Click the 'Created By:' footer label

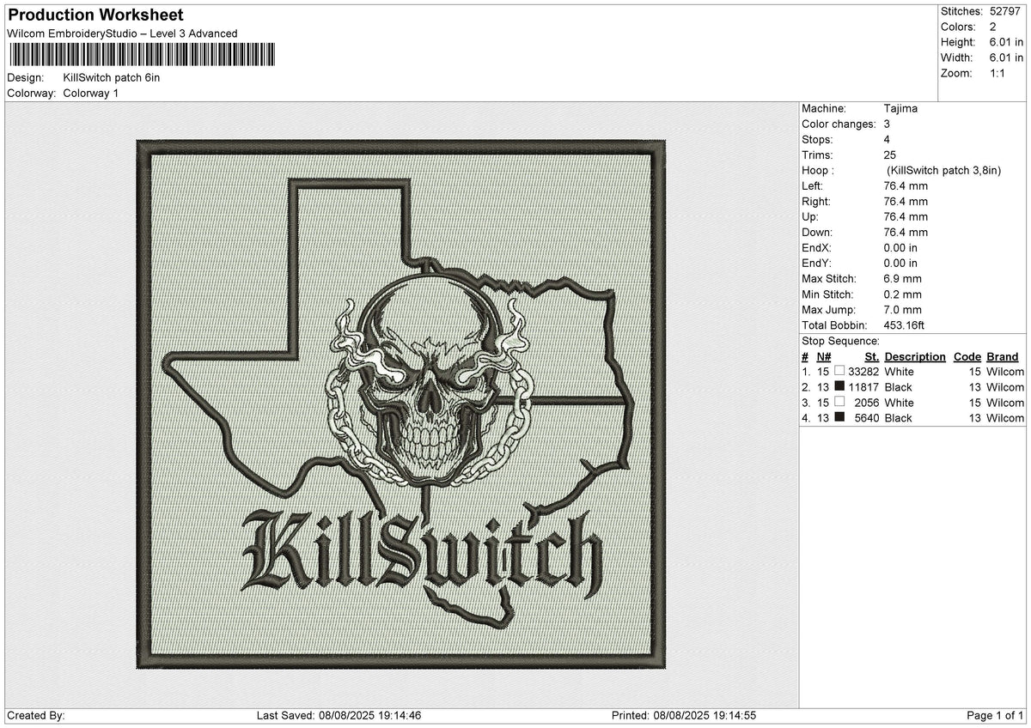point(36,715)
